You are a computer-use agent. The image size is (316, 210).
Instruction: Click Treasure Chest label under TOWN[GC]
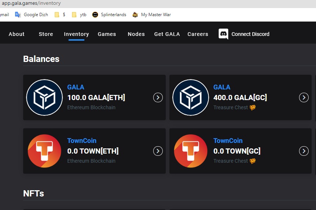230,161
